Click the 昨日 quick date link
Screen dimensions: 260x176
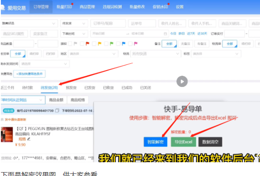(x=181, y=34)
